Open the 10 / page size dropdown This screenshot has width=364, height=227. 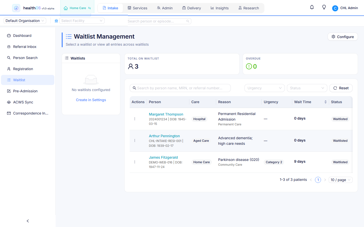point(340,180)
